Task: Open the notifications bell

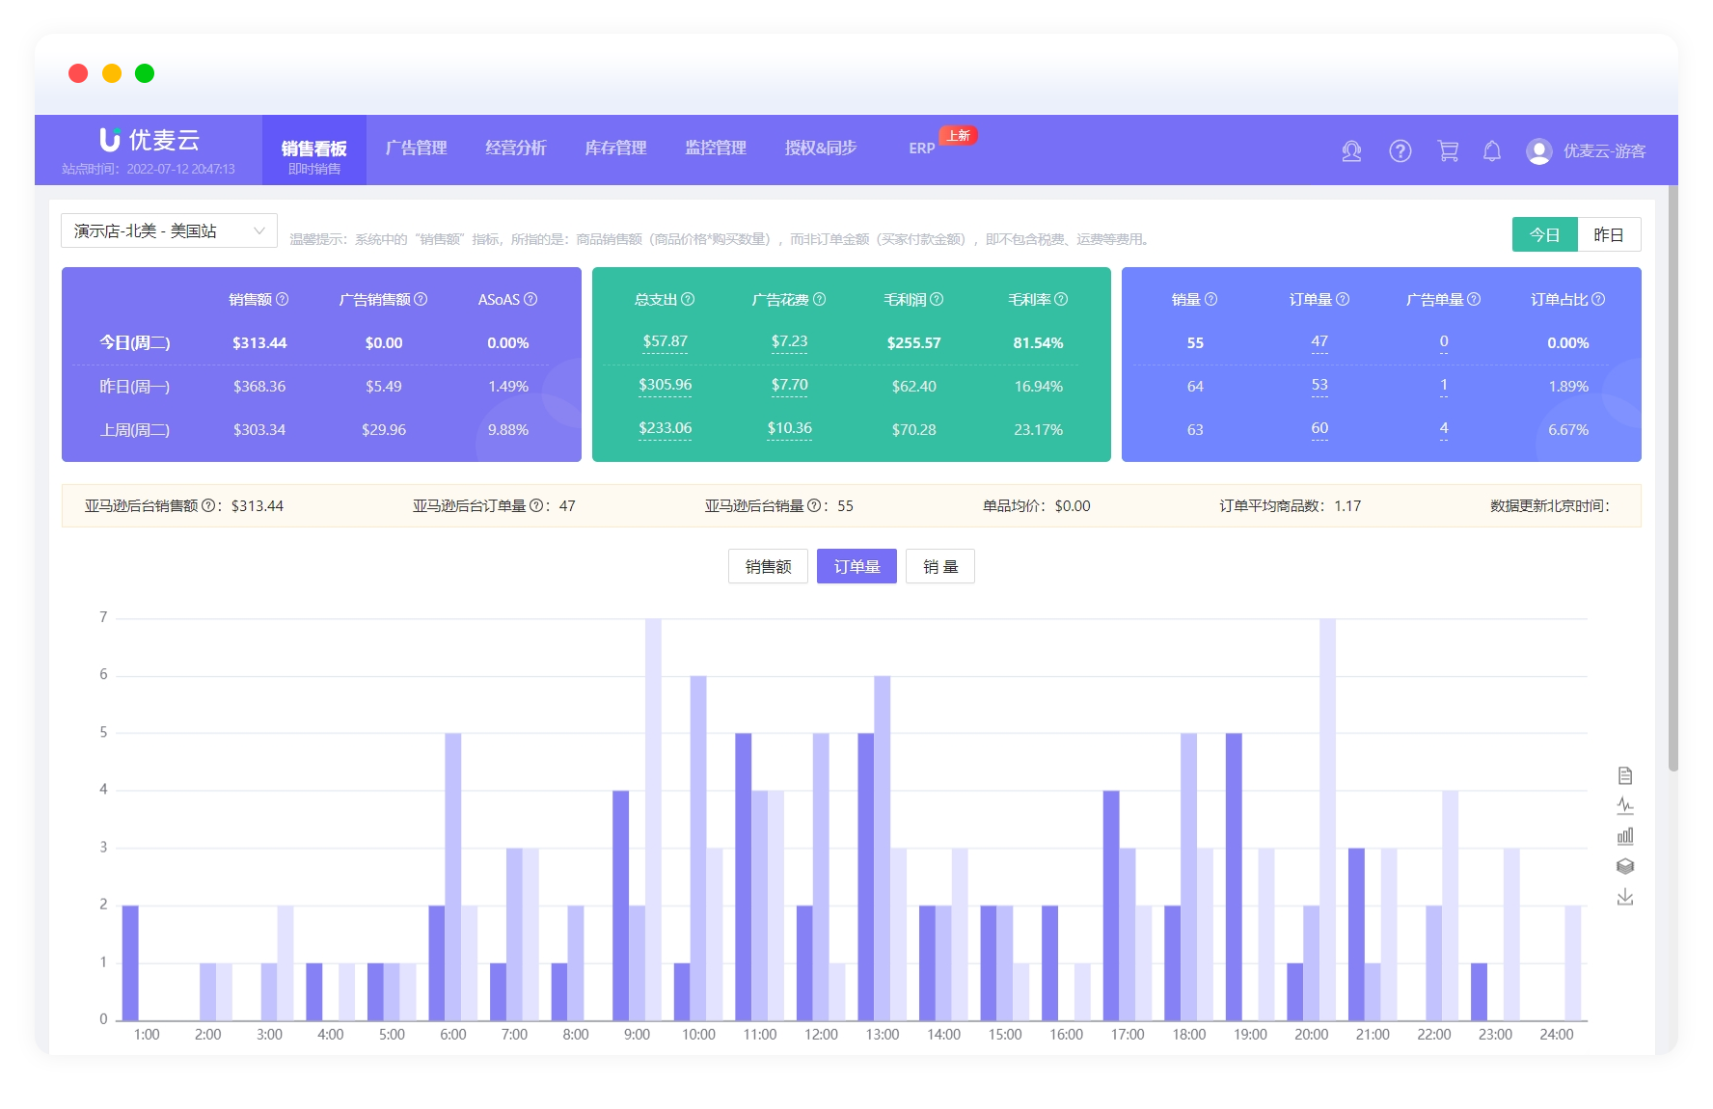Action: (1491, 151)
